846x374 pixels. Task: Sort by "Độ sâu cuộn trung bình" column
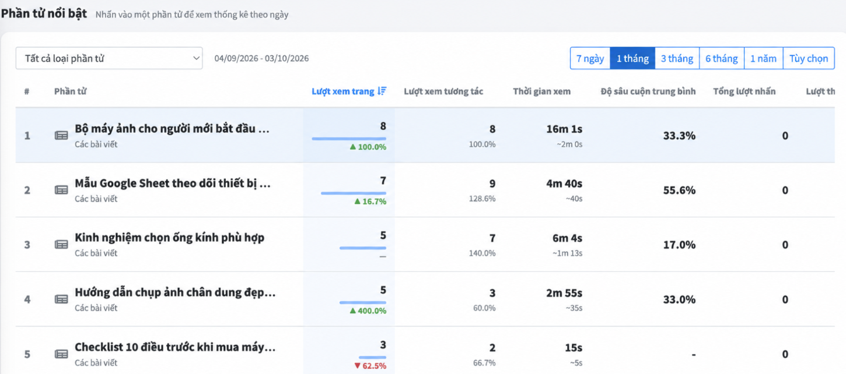[x=648, y=91]
